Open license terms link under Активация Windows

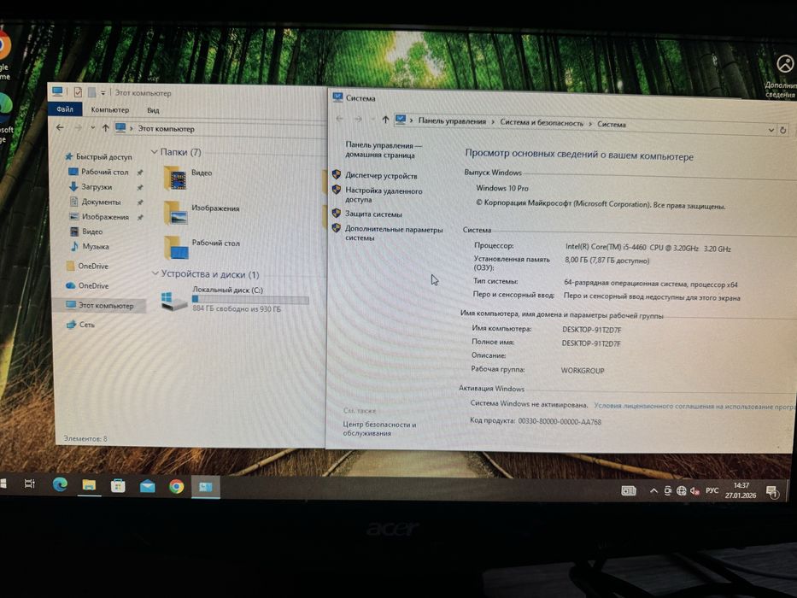coord(694,407)
